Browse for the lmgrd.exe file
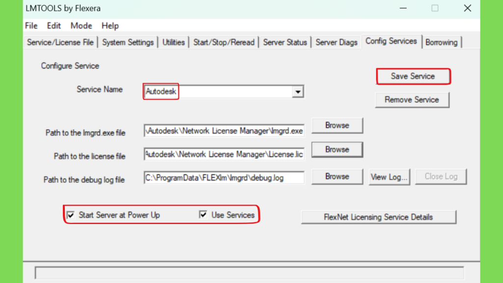Image resolution: width=503 pixels, height=283 pixels. [x=337, y=125]
